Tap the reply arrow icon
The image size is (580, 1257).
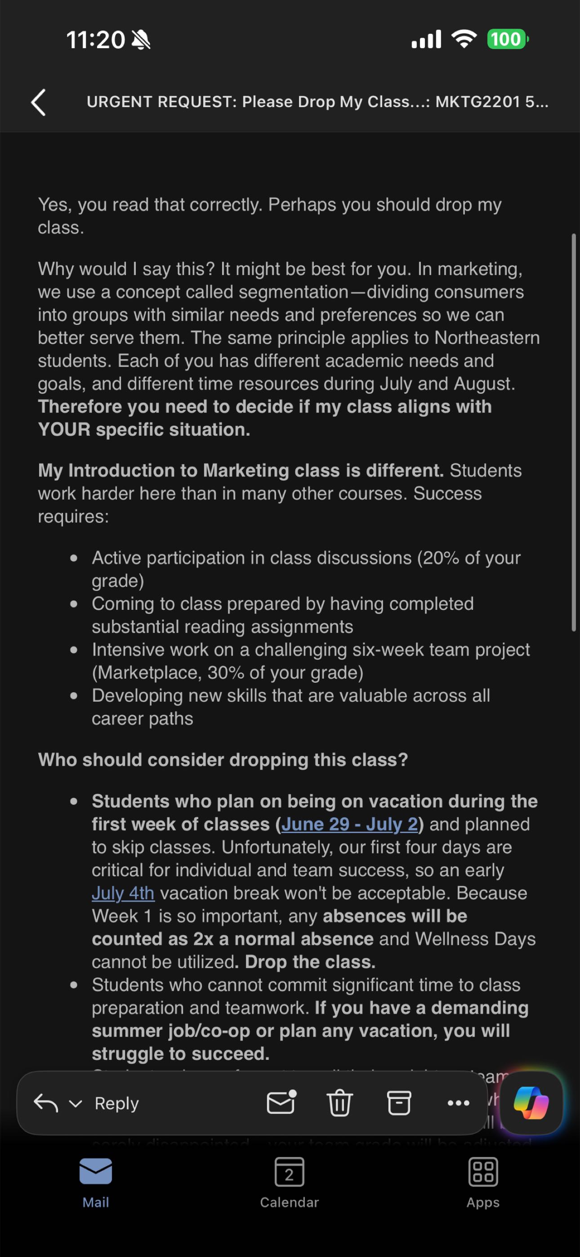point(46,1103)
